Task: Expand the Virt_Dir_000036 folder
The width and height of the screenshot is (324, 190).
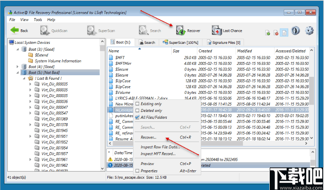Action: point(31,101)
